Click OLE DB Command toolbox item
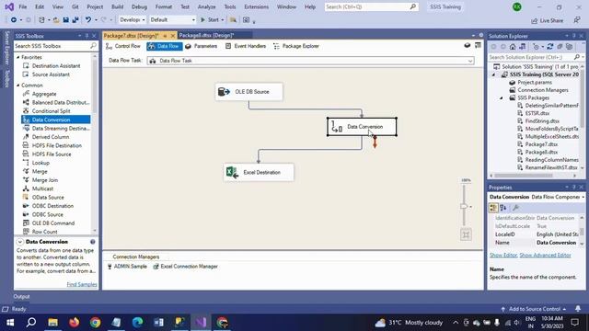Viewport: 589px width, 331px height. [53, 223]
